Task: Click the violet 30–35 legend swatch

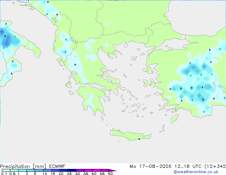Action: click(x=80, y=170)
